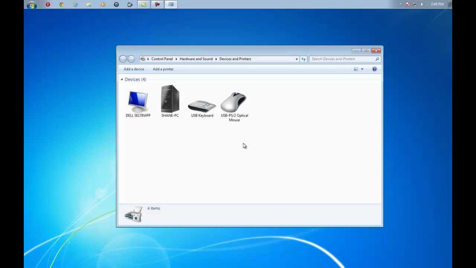The height and width of the screenshot is (268, 476).
Task: Open the network icon in system tray
Action: 415,4
